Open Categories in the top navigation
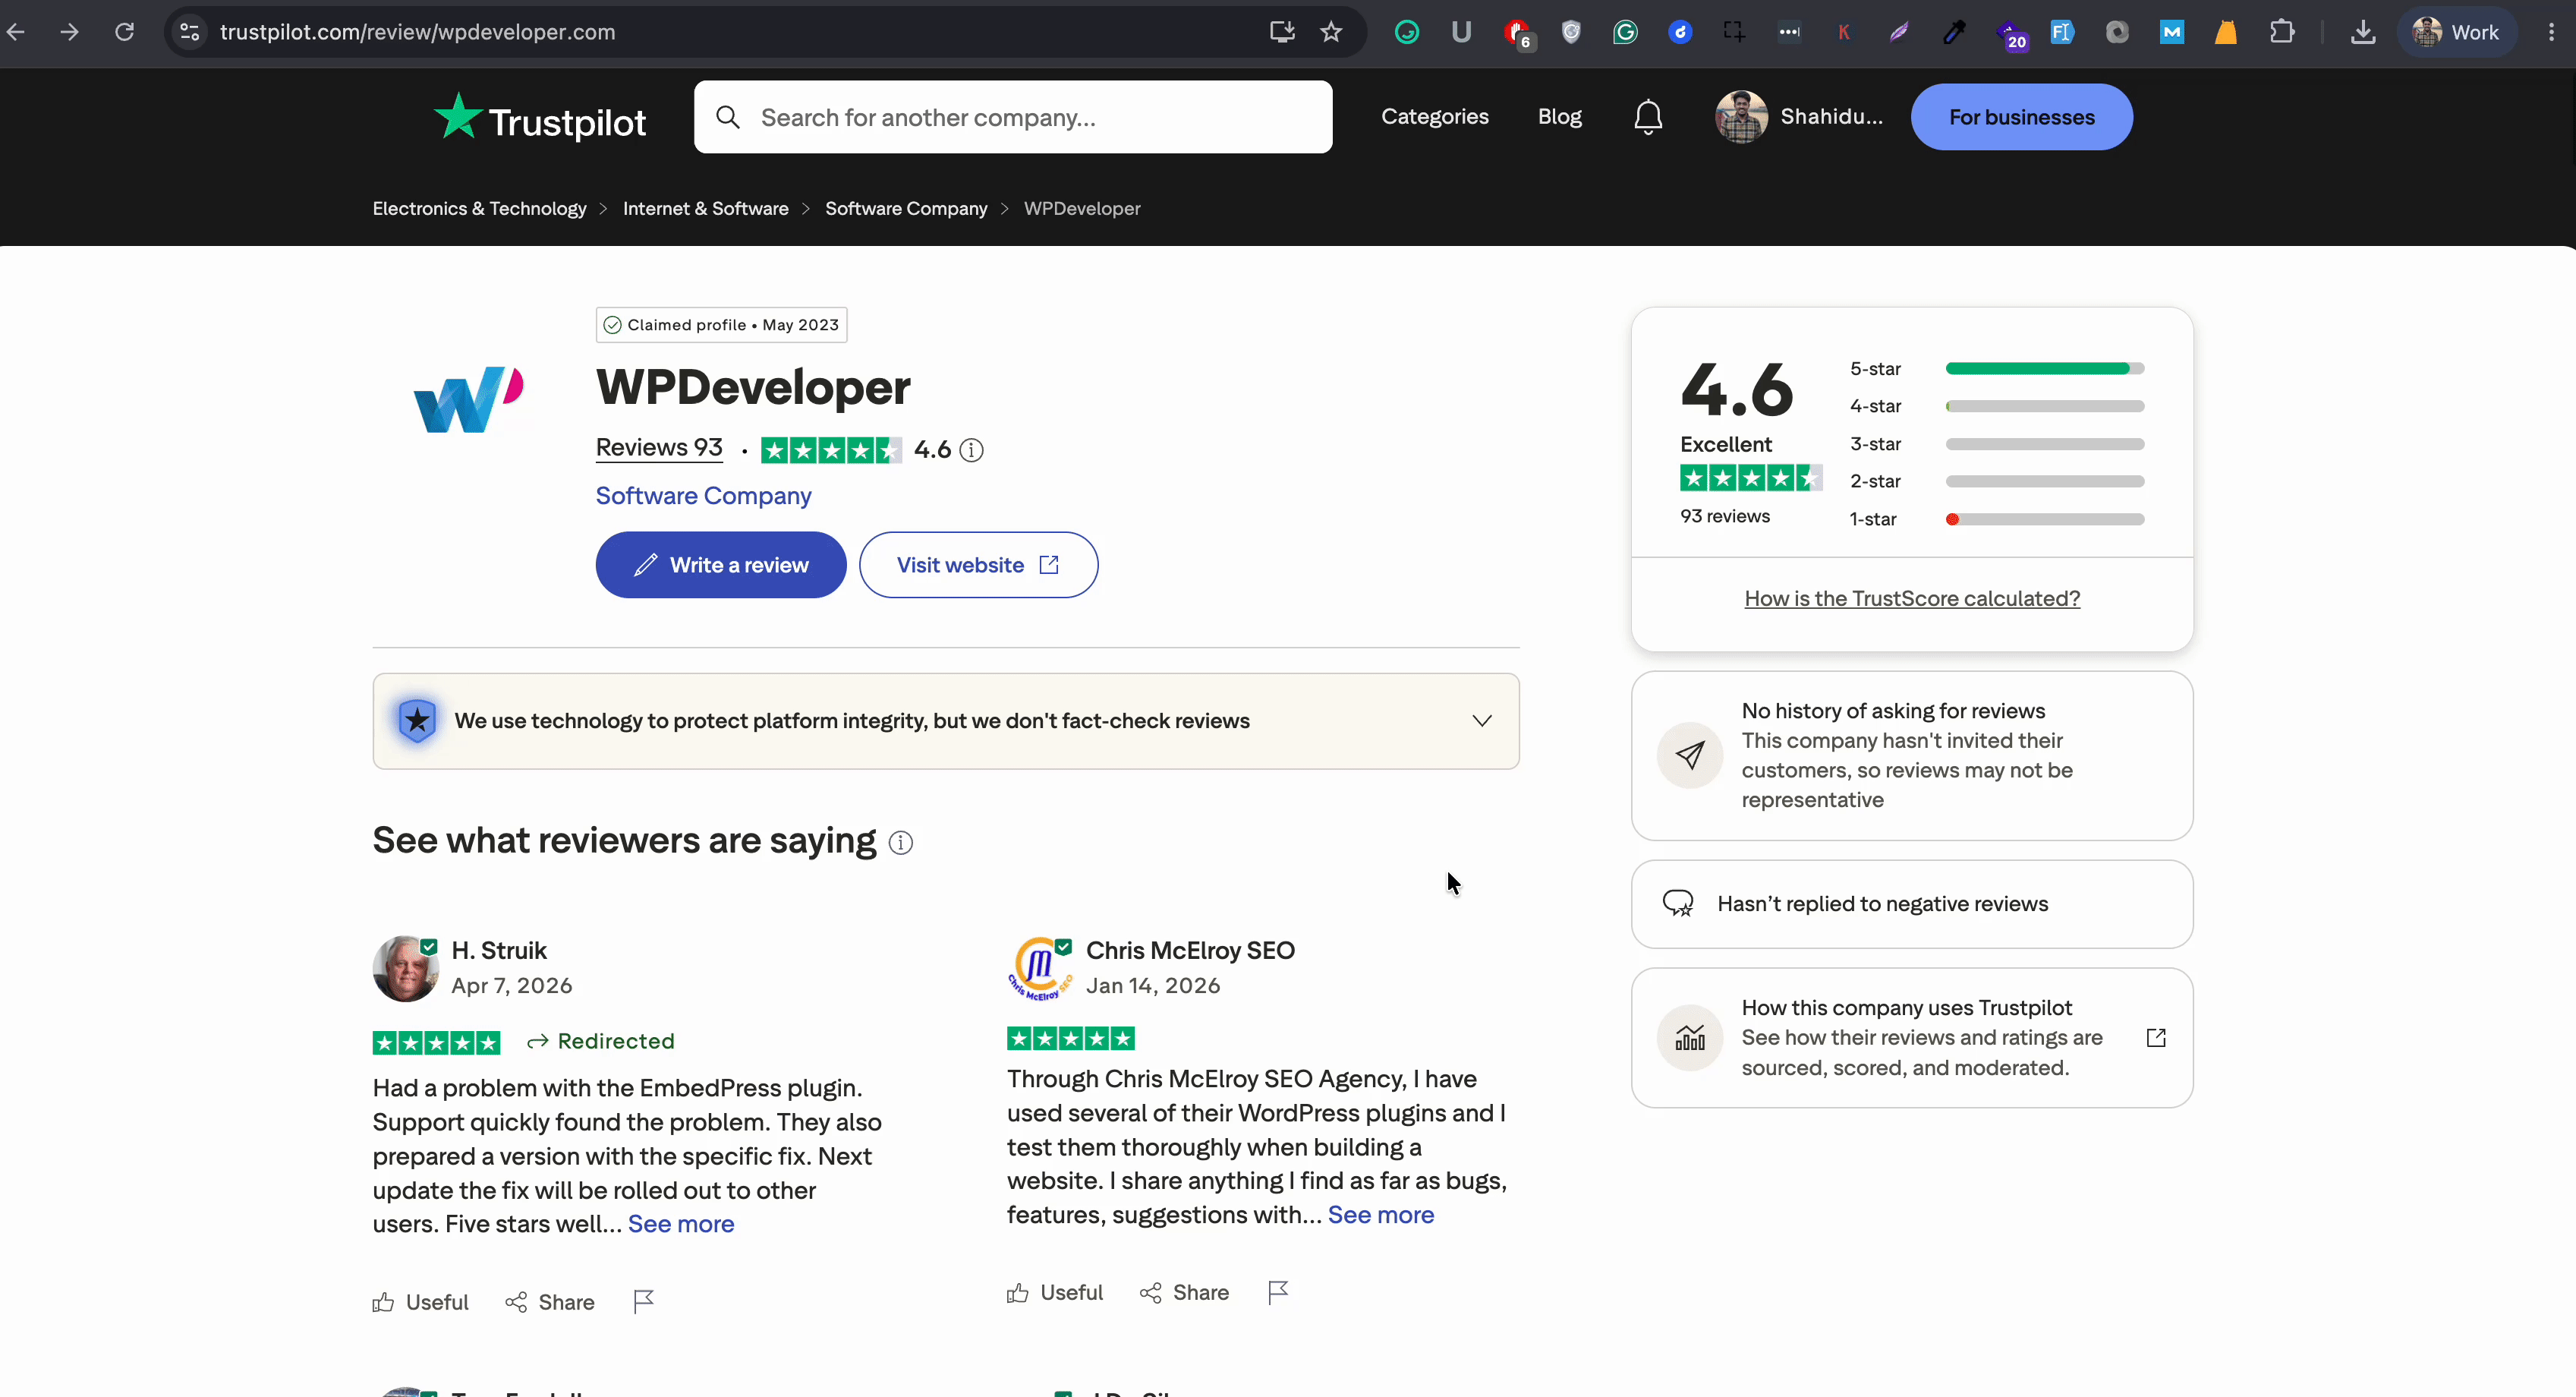Viewport: 2576px width, 1397px height. (1434, 117)
